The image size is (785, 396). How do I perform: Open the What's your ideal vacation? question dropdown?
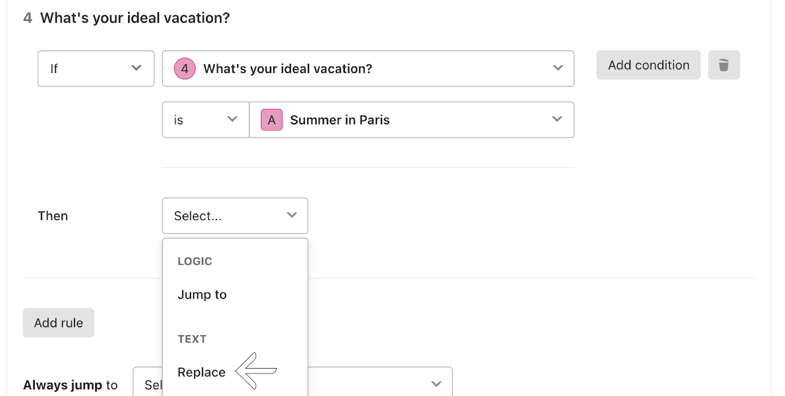point(368,69)
